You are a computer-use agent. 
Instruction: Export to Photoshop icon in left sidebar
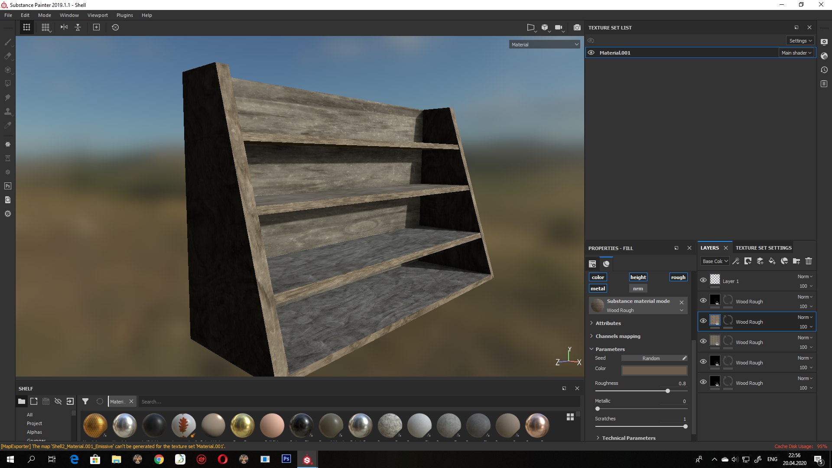[7, 186]
